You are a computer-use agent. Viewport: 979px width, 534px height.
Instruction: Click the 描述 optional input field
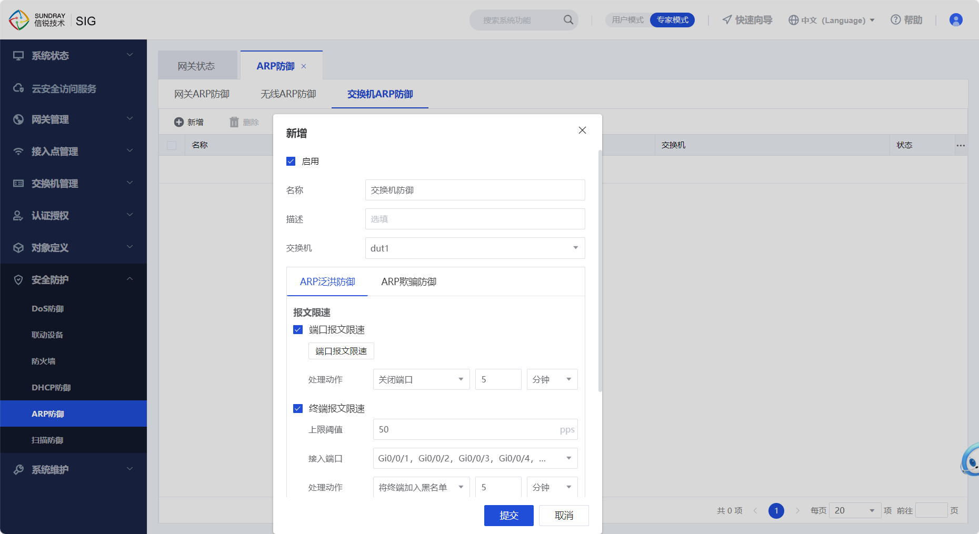point(475,219)
